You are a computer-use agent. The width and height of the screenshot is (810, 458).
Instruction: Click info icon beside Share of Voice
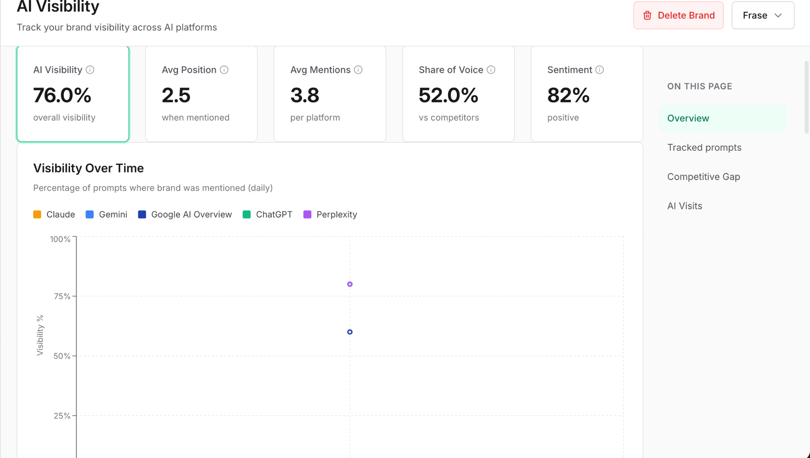[x=491, y=70]
